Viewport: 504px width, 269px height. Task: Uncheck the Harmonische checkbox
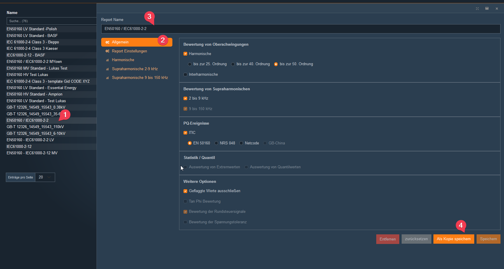pos(185,54)
